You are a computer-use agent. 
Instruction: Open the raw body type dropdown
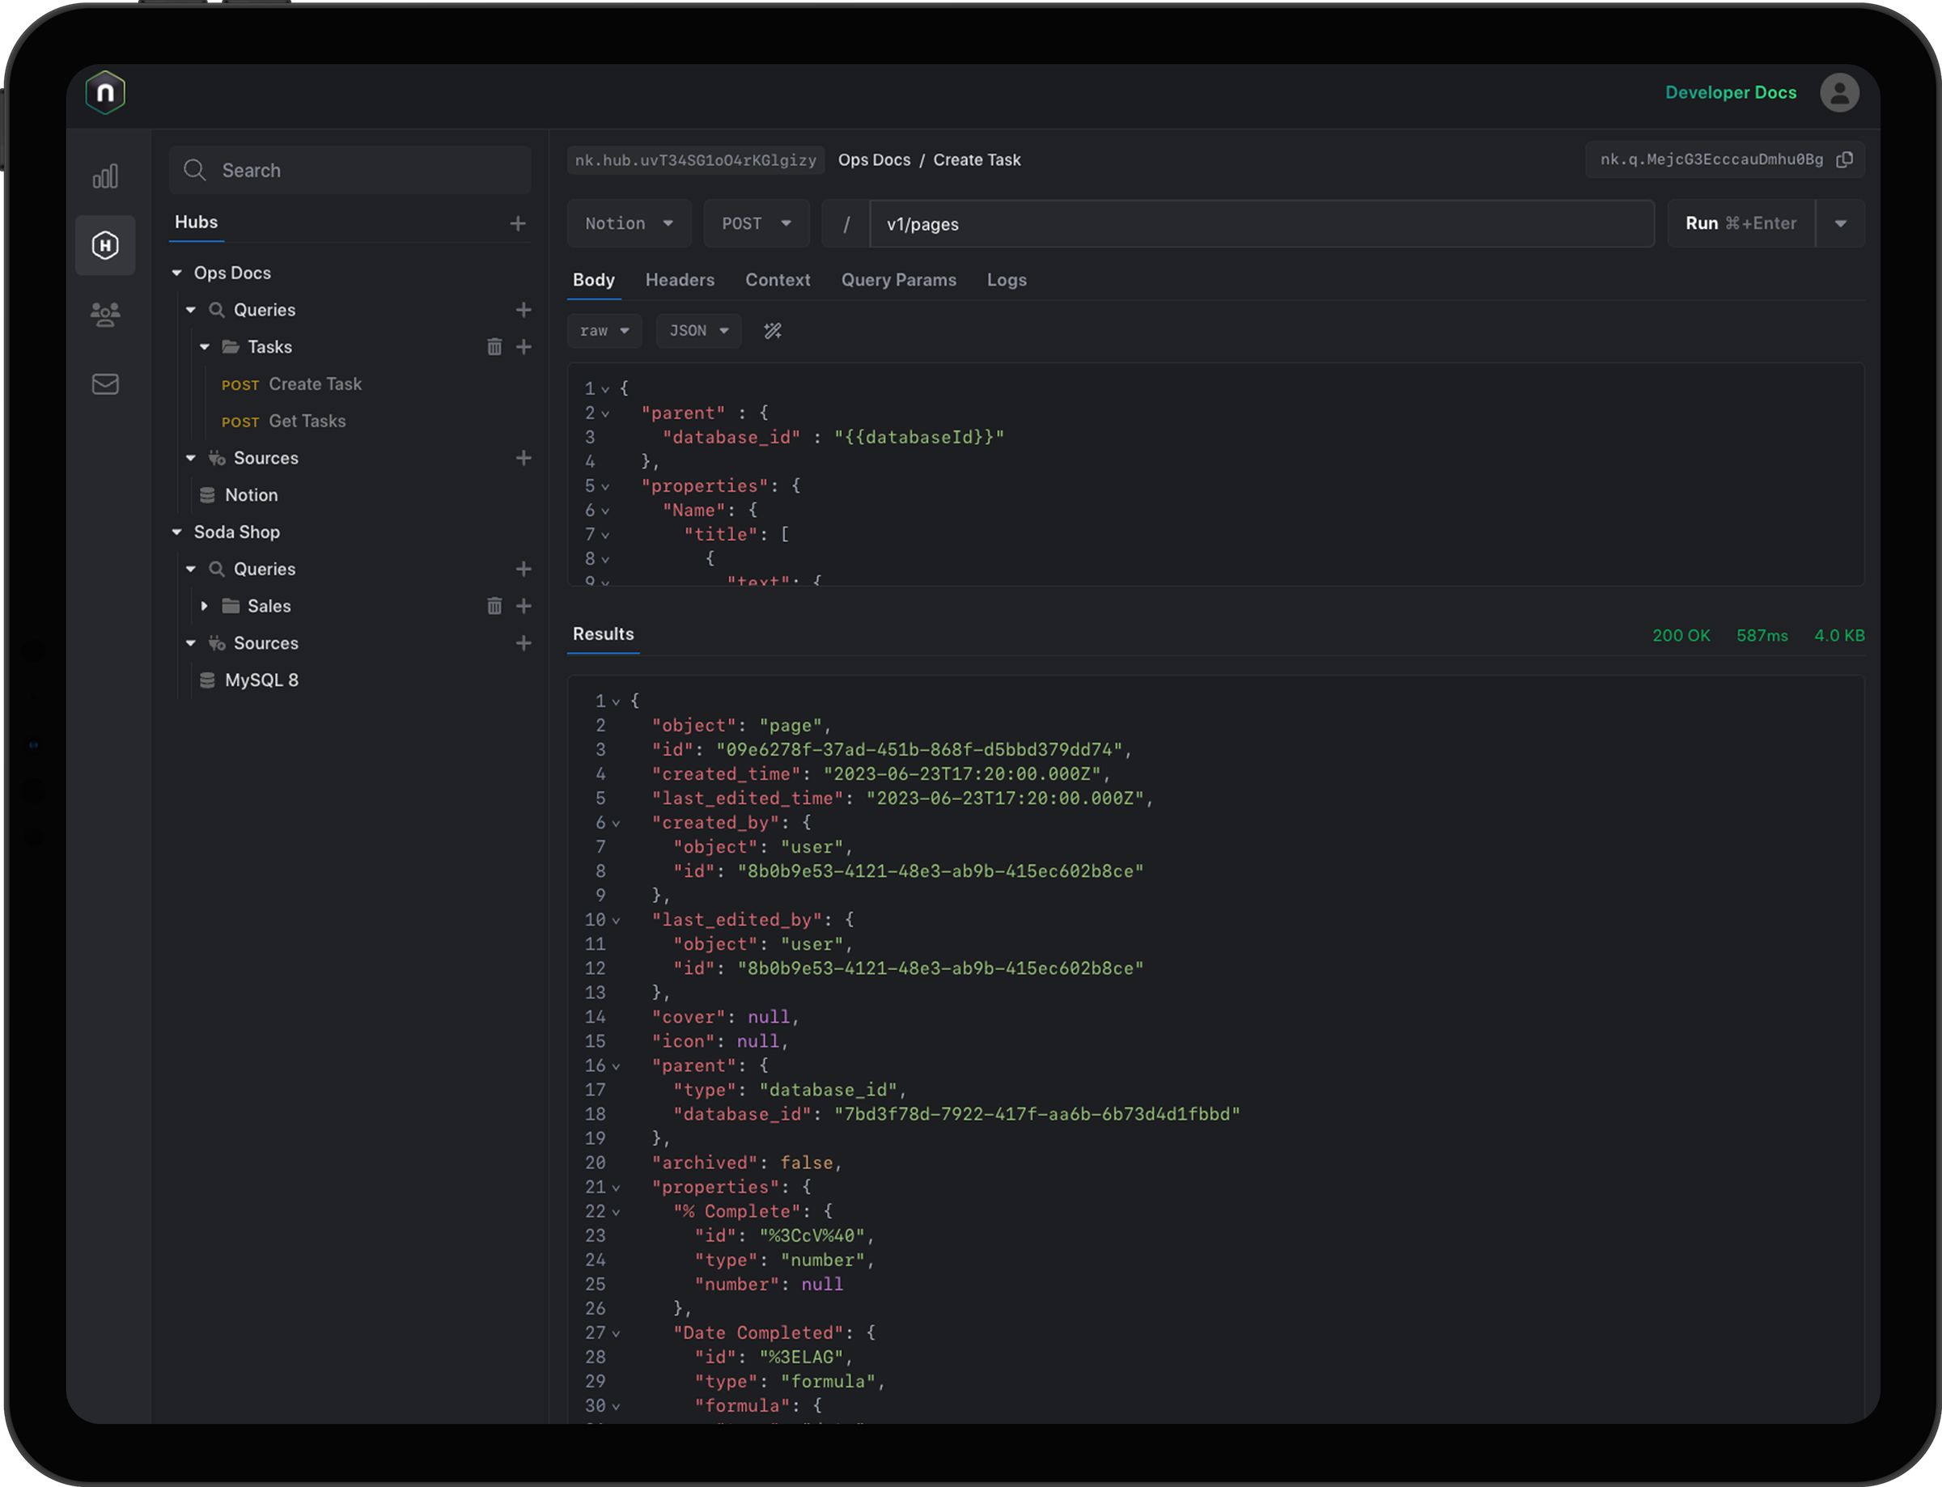click(x=604, y=330)
